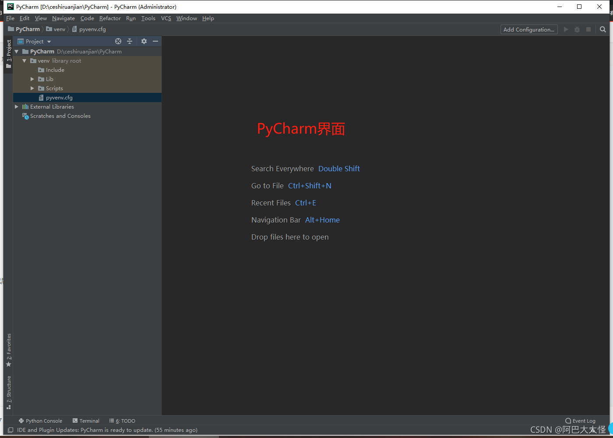Open Search Everywhere magnifier icon
This screenshot has height=438, width=613.
pyautogui.click(x=603, y=29)
